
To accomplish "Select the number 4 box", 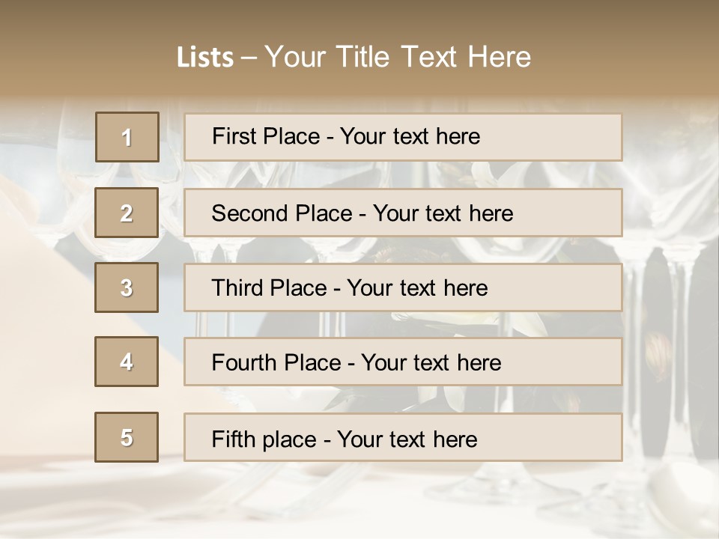I will point(127,362).
